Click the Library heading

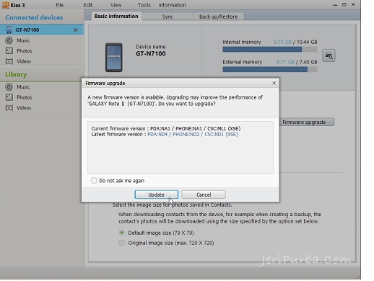coord(16,74)
